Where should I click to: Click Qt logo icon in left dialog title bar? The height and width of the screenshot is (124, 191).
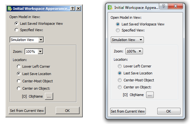point(10,9)
